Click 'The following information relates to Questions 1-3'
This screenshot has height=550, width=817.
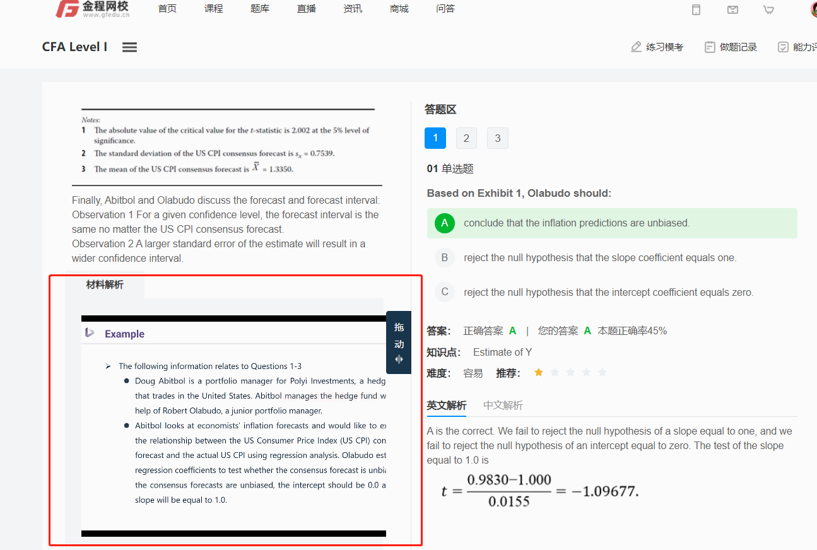click(x=210, y=366)
